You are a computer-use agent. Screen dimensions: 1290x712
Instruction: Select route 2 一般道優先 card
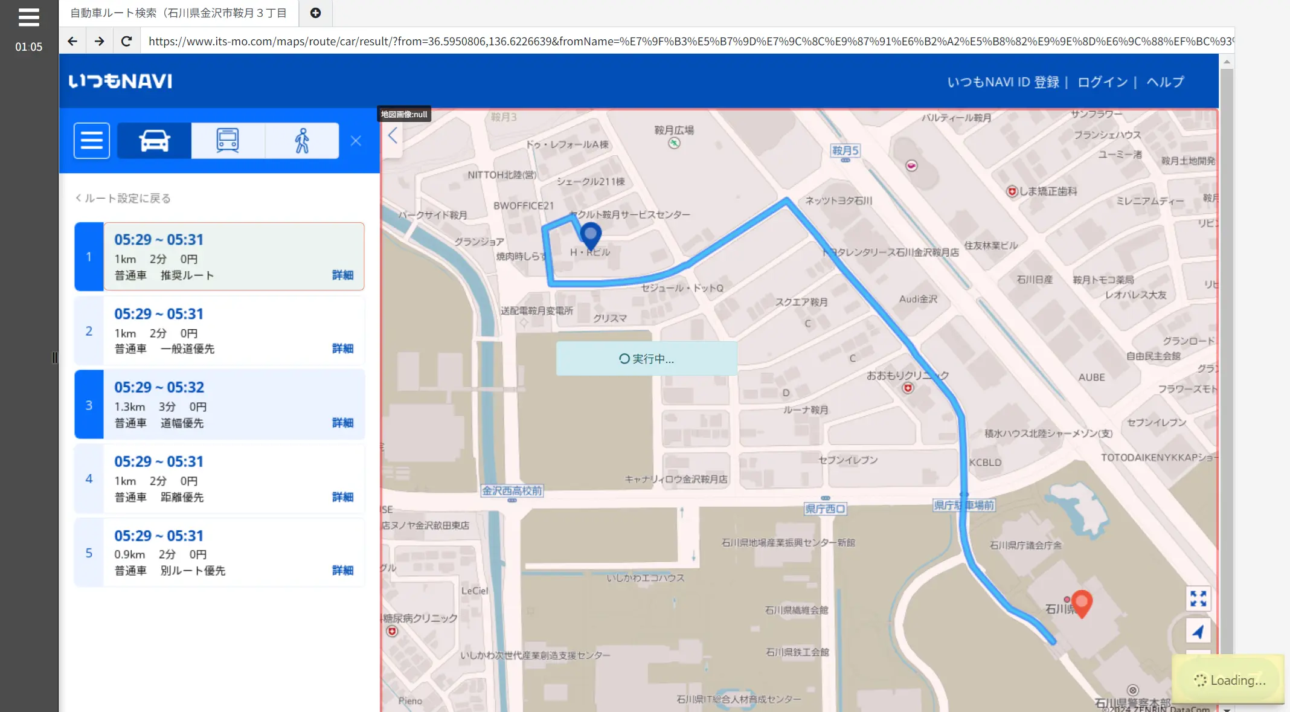point(219,331)
